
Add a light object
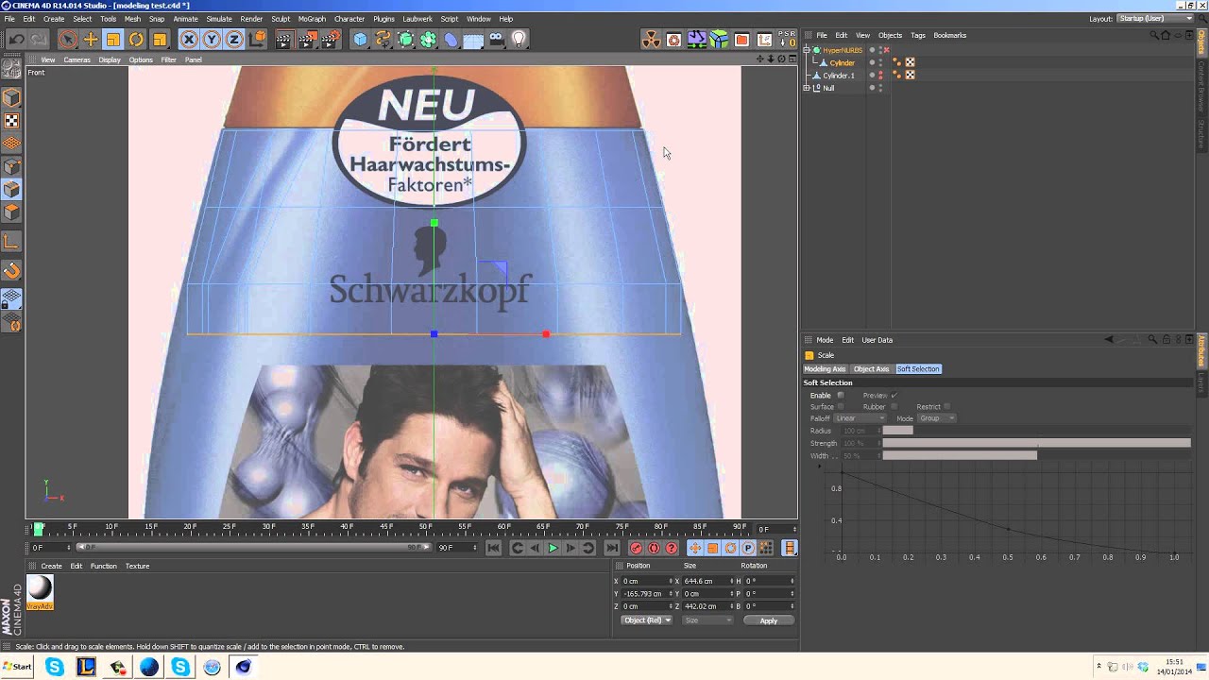519,39
